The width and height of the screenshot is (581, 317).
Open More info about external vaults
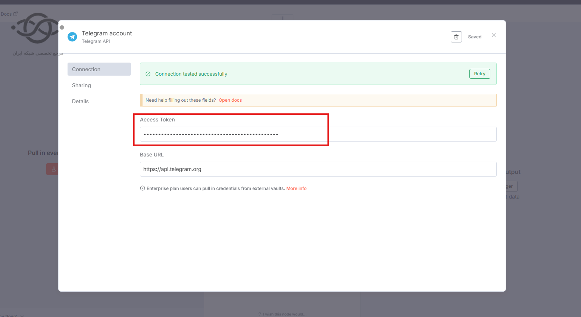pyautogui.click(x=296, y=188)
